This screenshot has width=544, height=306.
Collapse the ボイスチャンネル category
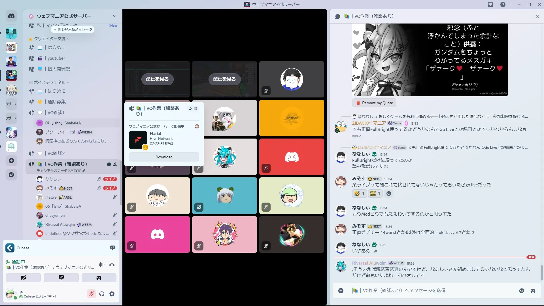point(50,82)
